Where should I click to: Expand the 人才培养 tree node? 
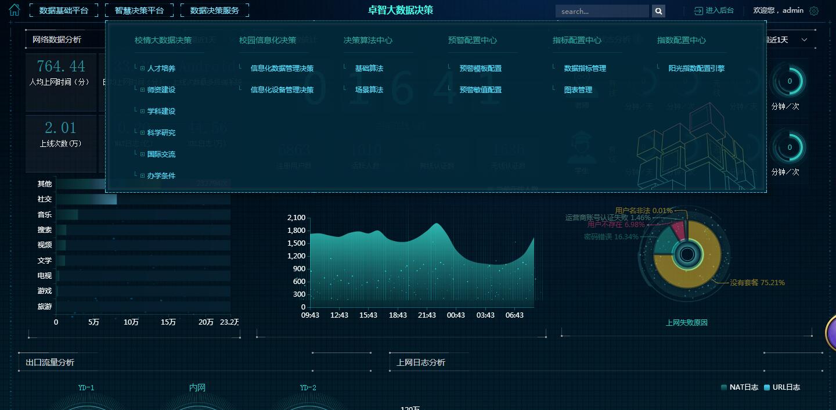(142, 69)
